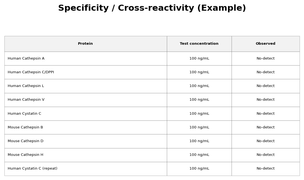Click the page title Specificity / Cross-reactivity

[x=152, y=8]
